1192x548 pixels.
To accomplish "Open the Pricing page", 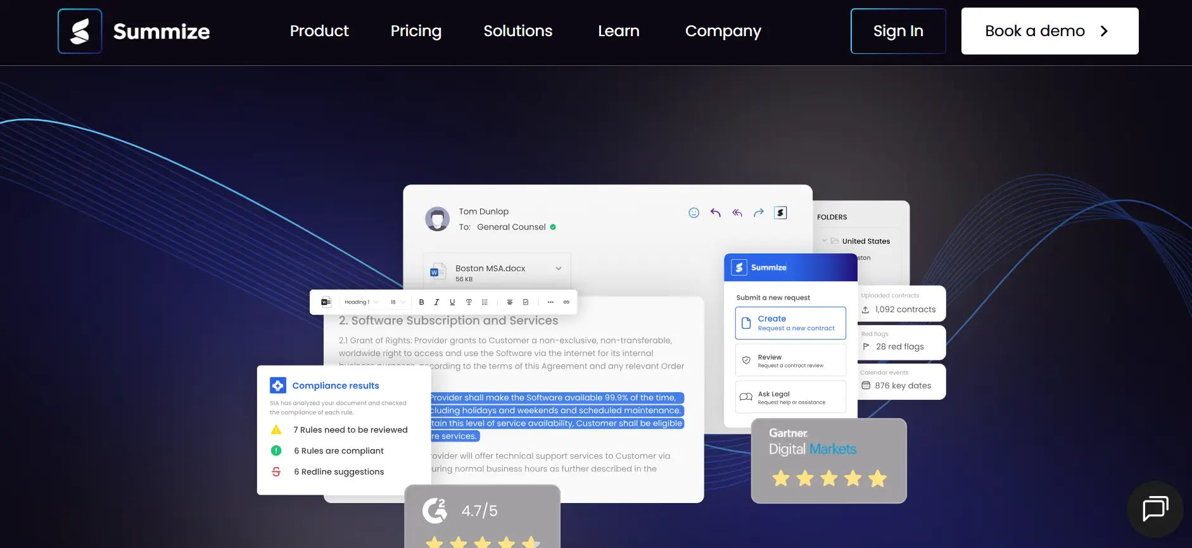I will pyautogui.click(x=416, y=31).
